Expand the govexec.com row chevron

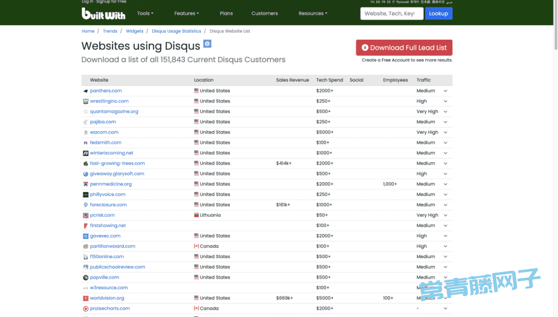pyautogui.click(x=445, y=236)
